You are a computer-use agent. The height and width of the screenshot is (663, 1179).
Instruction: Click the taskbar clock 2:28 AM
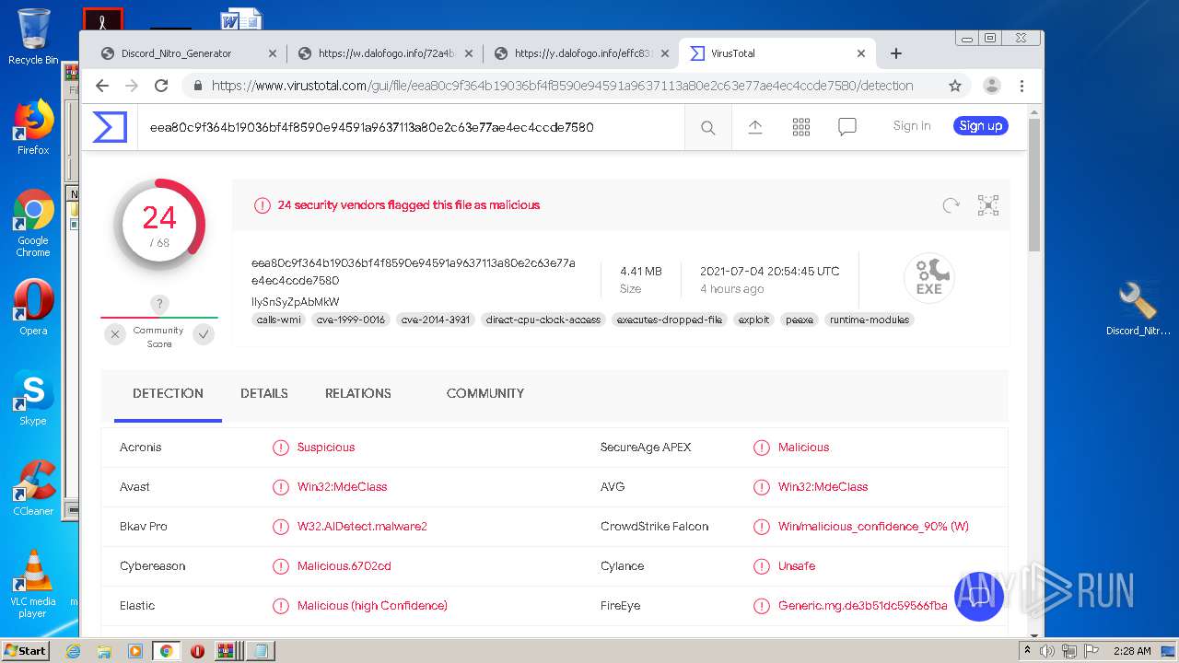point(1131,651)
